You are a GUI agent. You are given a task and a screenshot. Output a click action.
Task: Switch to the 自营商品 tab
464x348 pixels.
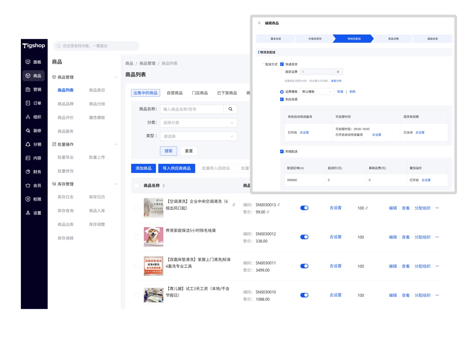pyautogui.click(x=175, y=93)
